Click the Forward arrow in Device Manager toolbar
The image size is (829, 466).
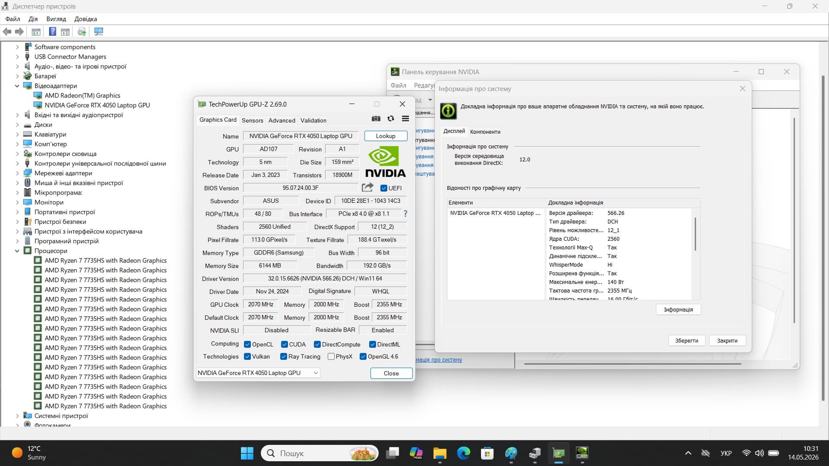19,31
